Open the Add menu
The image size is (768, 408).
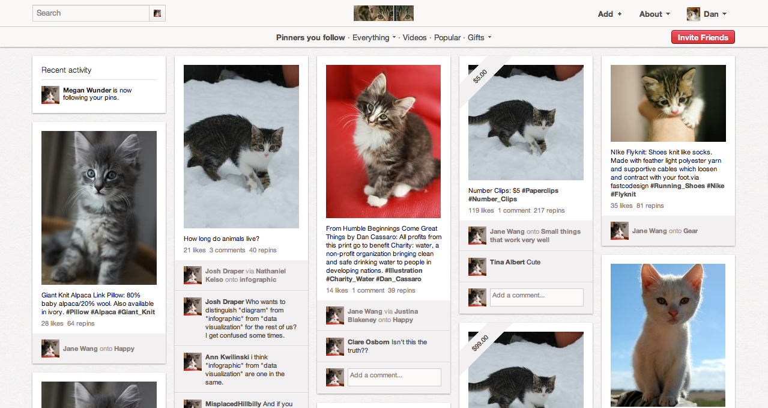tap(609, 14)
